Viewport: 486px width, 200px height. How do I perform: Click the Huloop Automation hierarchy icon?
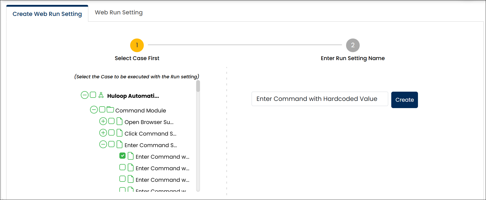pos(101,95)
